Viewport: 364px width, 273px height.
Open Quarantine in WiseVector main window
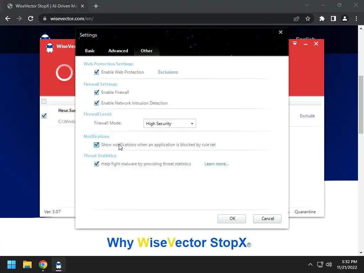pyautogui.click(x=305, y=212)
